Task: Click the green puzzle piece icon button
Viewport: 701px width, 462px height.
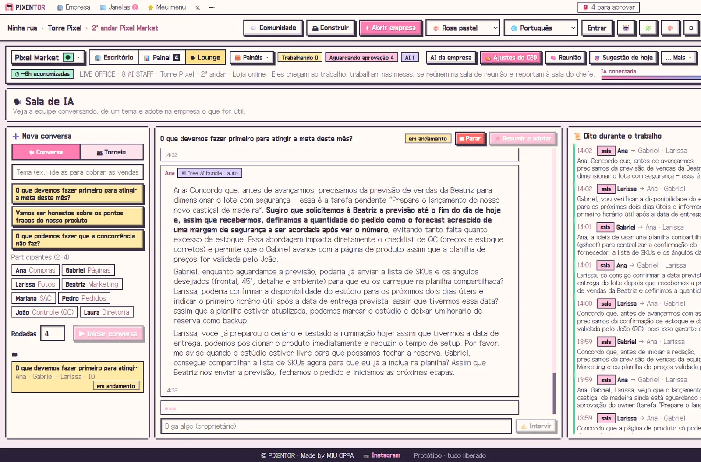Action: coord(648,28)
